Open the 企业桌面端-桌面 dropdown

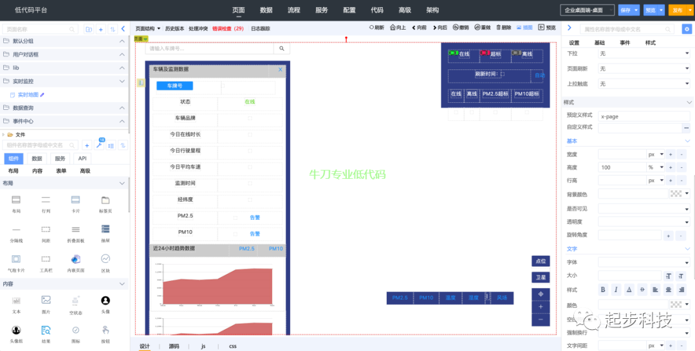point(588,10)
